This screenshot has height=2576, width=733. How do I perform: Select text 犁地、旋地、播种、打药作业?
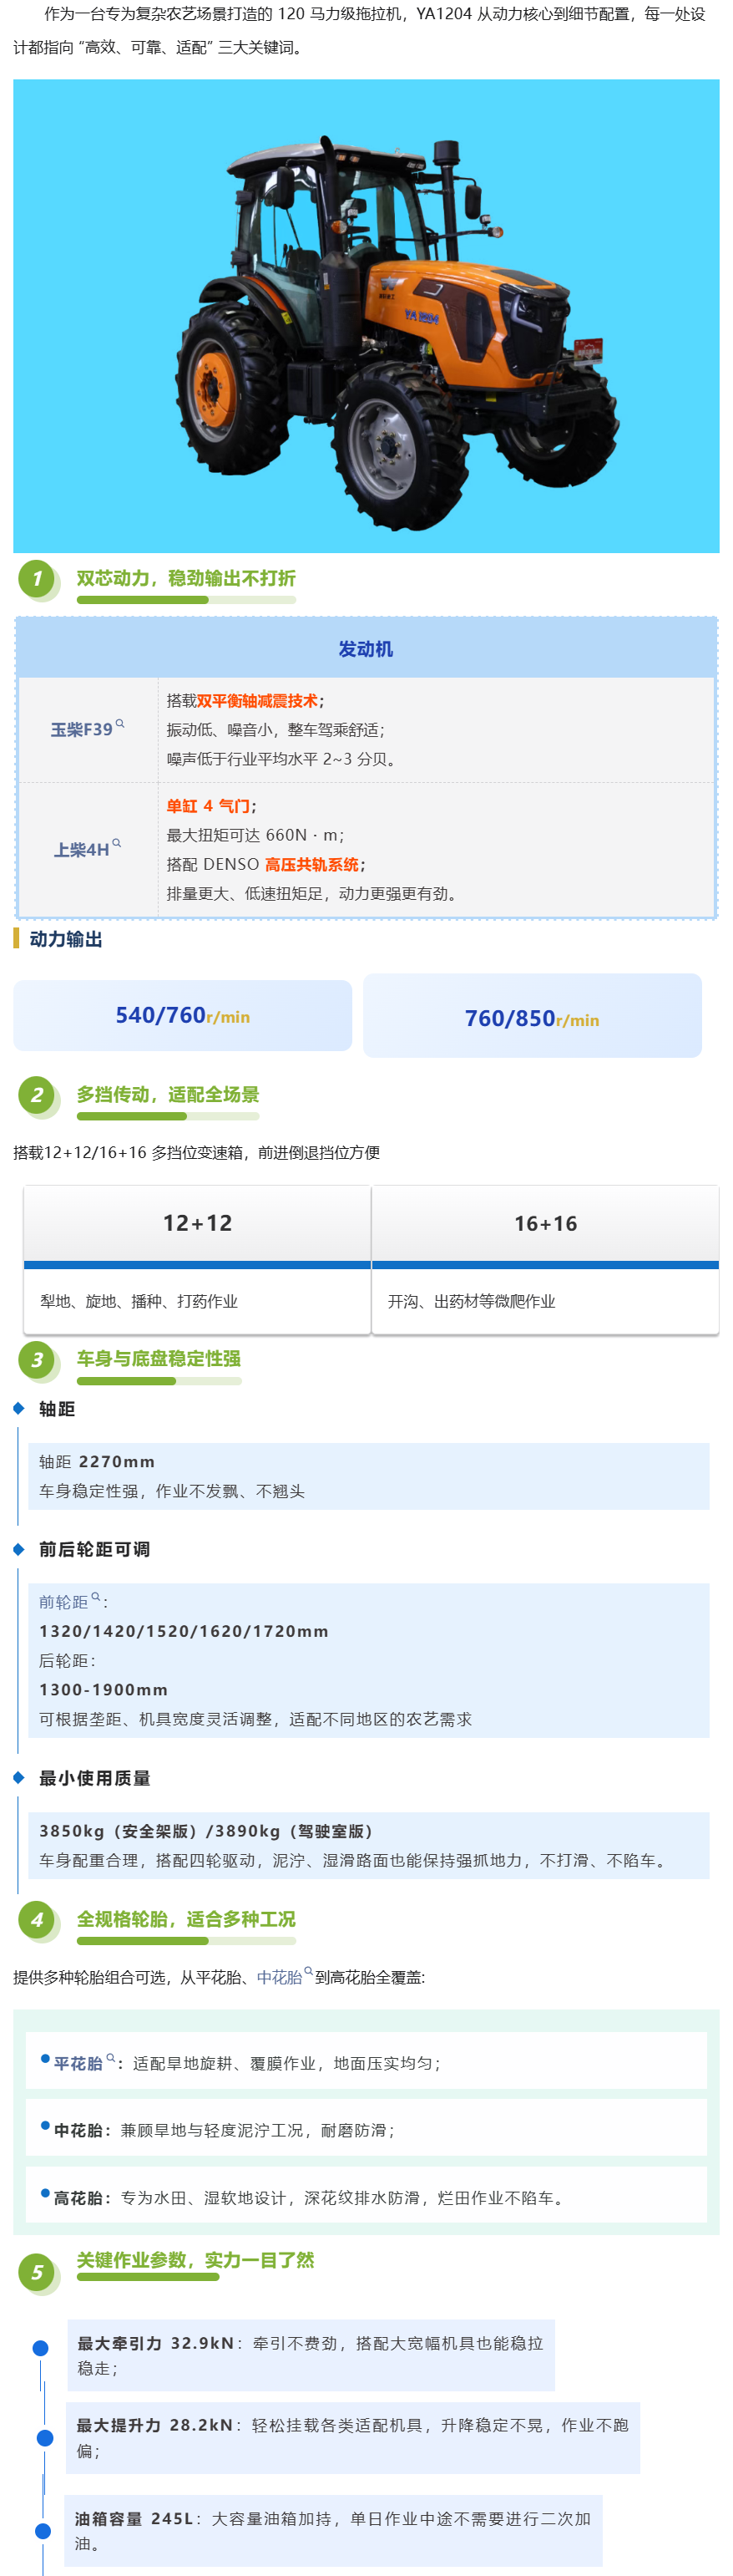139,1301
